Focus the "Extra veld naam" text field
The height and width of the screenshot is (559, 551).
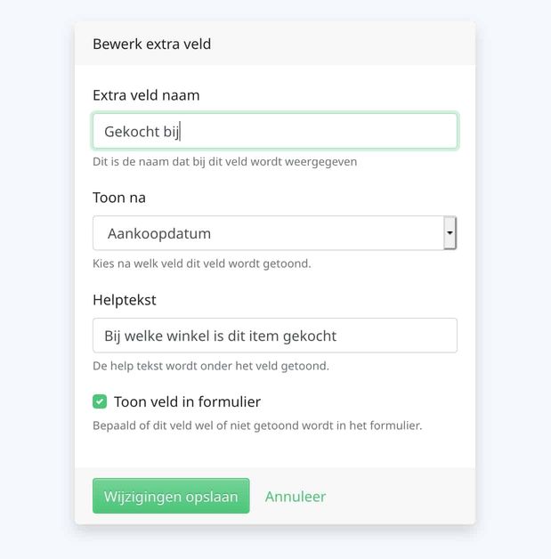(274, 132)
